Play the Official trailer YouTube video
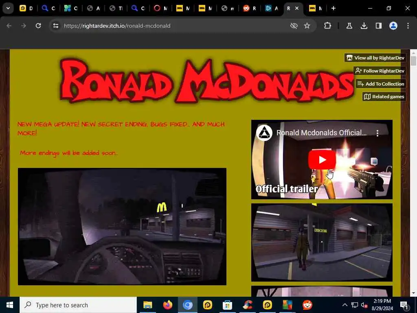The height and width of the screenshot is (313, 417). pos(322,160)
